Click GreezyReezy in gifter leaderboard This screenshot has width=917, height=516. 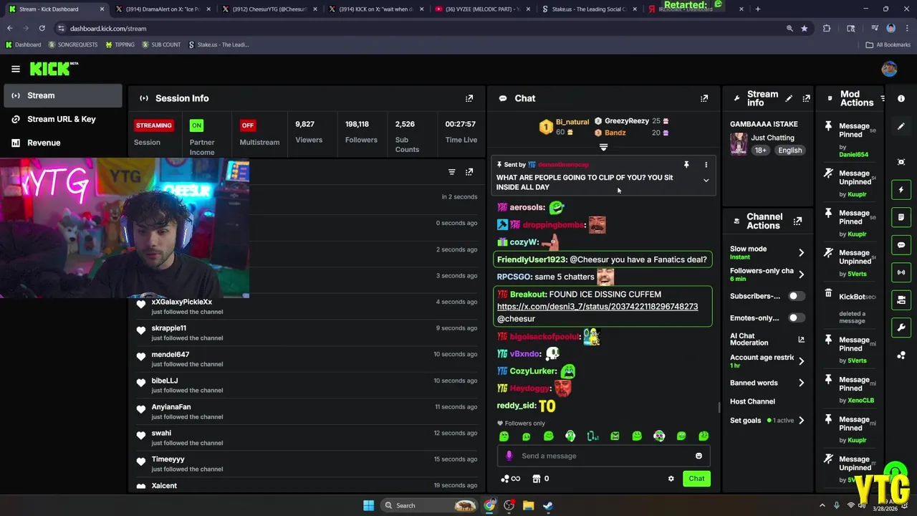(x=627, y=121)
